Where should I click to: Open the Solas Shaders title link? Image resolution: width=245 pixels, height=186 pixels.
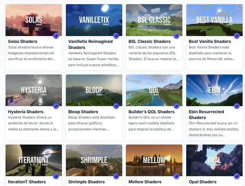coord(23,41)
